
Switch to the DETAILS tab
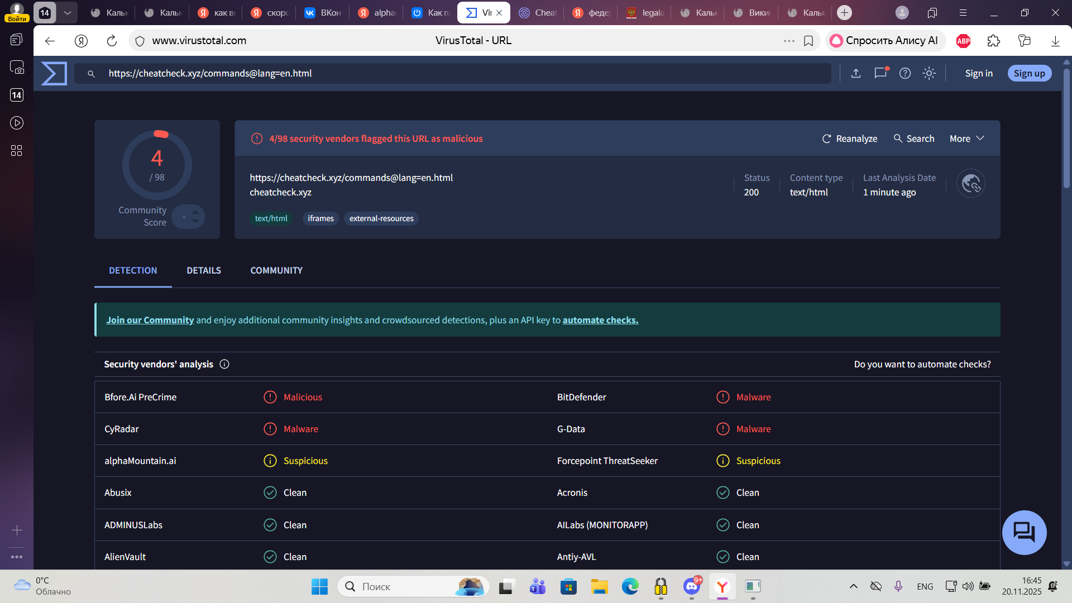(204, 270)
